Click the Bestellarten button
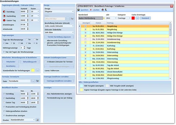Image resolution: width=176 pixels, height=125 pixels. point(11,66)
